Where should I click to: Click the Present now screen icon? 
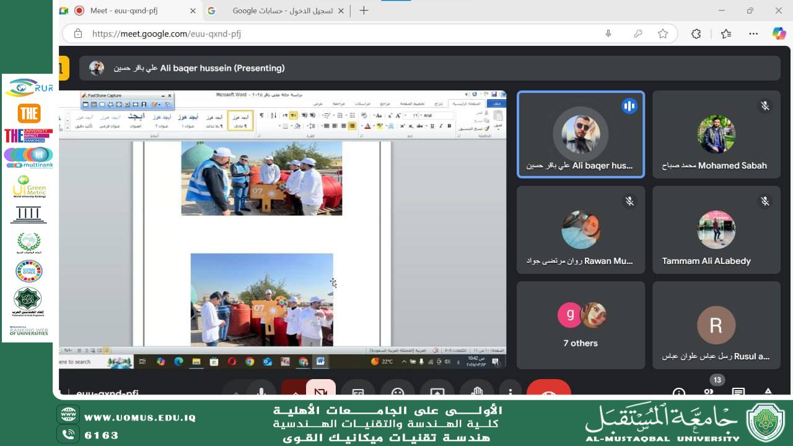click(x=437, y=390)
